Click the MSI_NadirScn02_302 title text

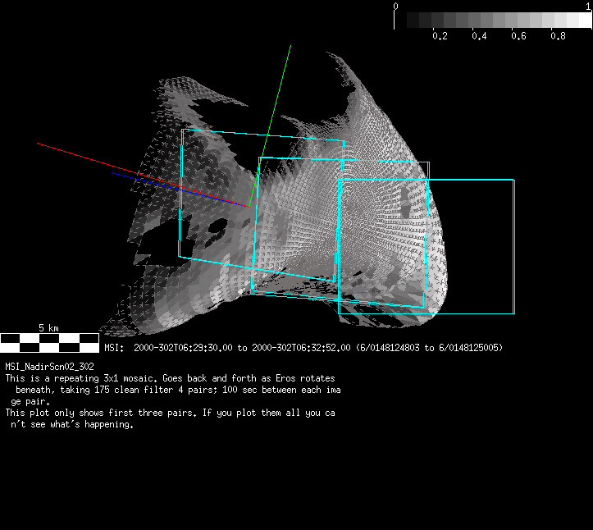(x=49, y=367)
